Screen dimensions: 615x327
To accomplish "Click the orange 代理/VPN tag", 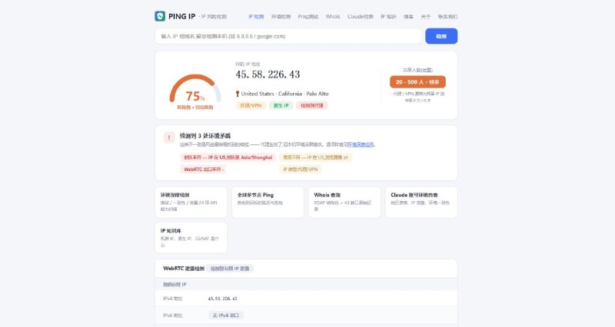I will click(x=251, y=105).
